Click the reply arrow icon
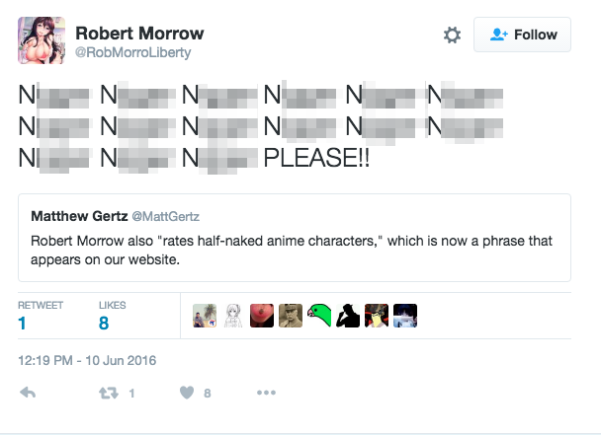Screen dimensions: 601x435 coord(28,393)
